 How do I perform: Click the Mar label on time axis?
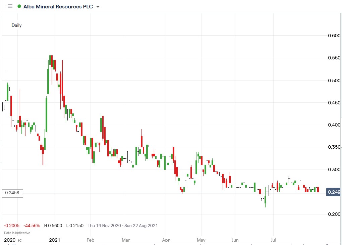(126, 240)
